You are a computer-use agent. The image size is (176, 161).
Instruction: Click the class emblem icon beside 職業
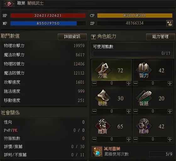tap(9, 4)
